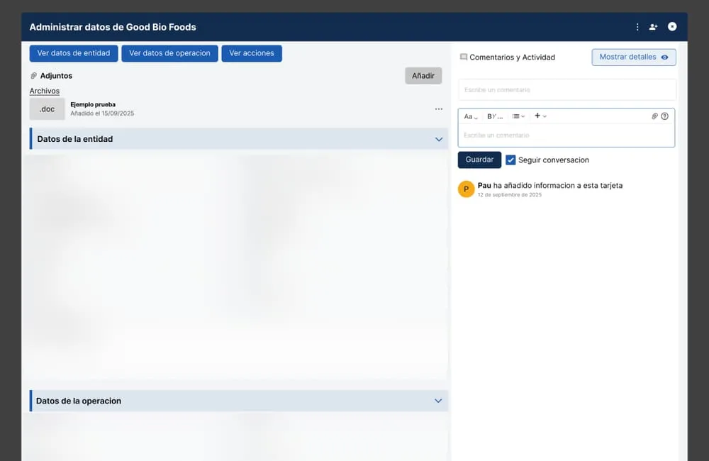The height and width of the screenshot is (461, 709).
Task: Click the Añadido el 15/09/2025 text
Action: (102, 113)
